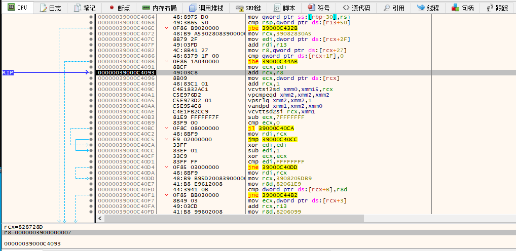
Task: Open the 脚本 script tab
Action: coord(285,8)
